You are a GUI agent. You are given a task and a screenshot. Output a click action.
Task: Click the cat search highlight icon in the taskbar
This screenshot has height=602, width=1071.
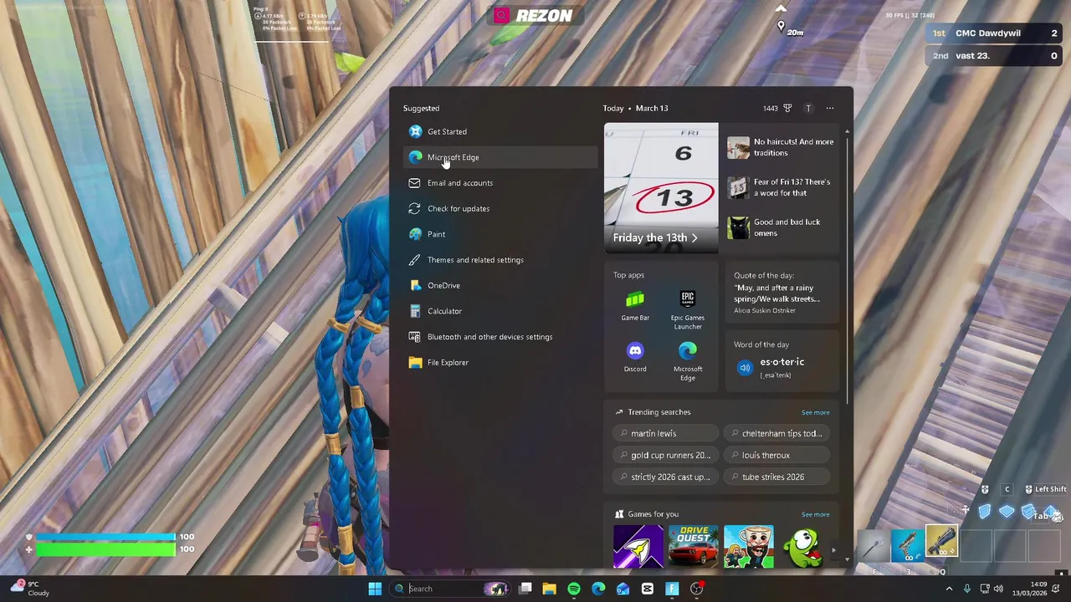click(x=496, y=589)
